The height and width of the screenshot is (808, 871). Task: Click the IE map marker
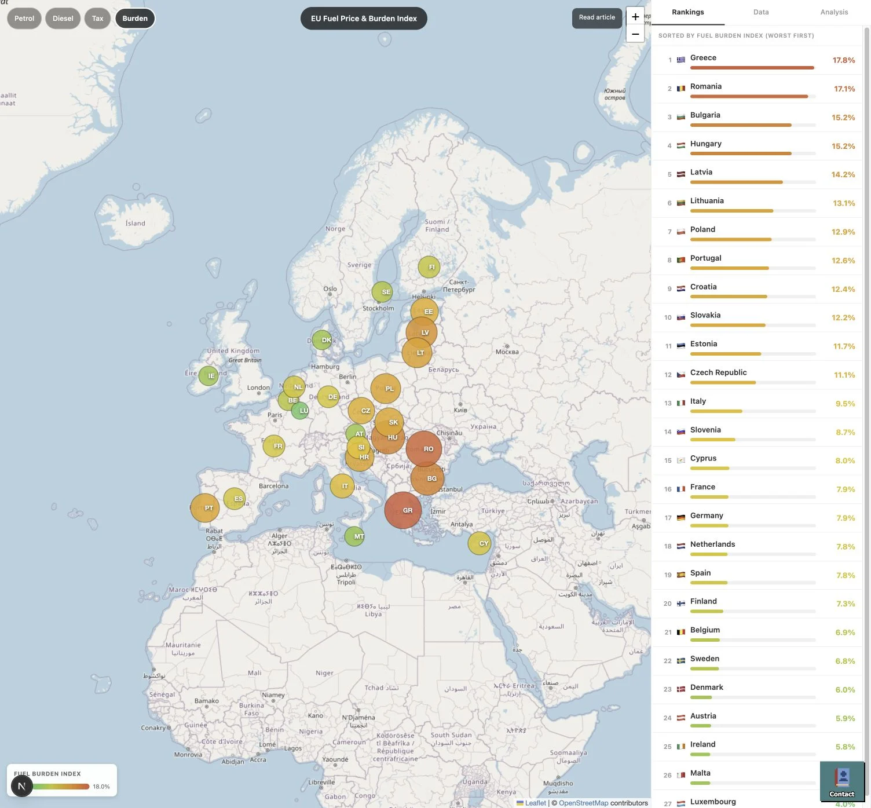[208, 376]
